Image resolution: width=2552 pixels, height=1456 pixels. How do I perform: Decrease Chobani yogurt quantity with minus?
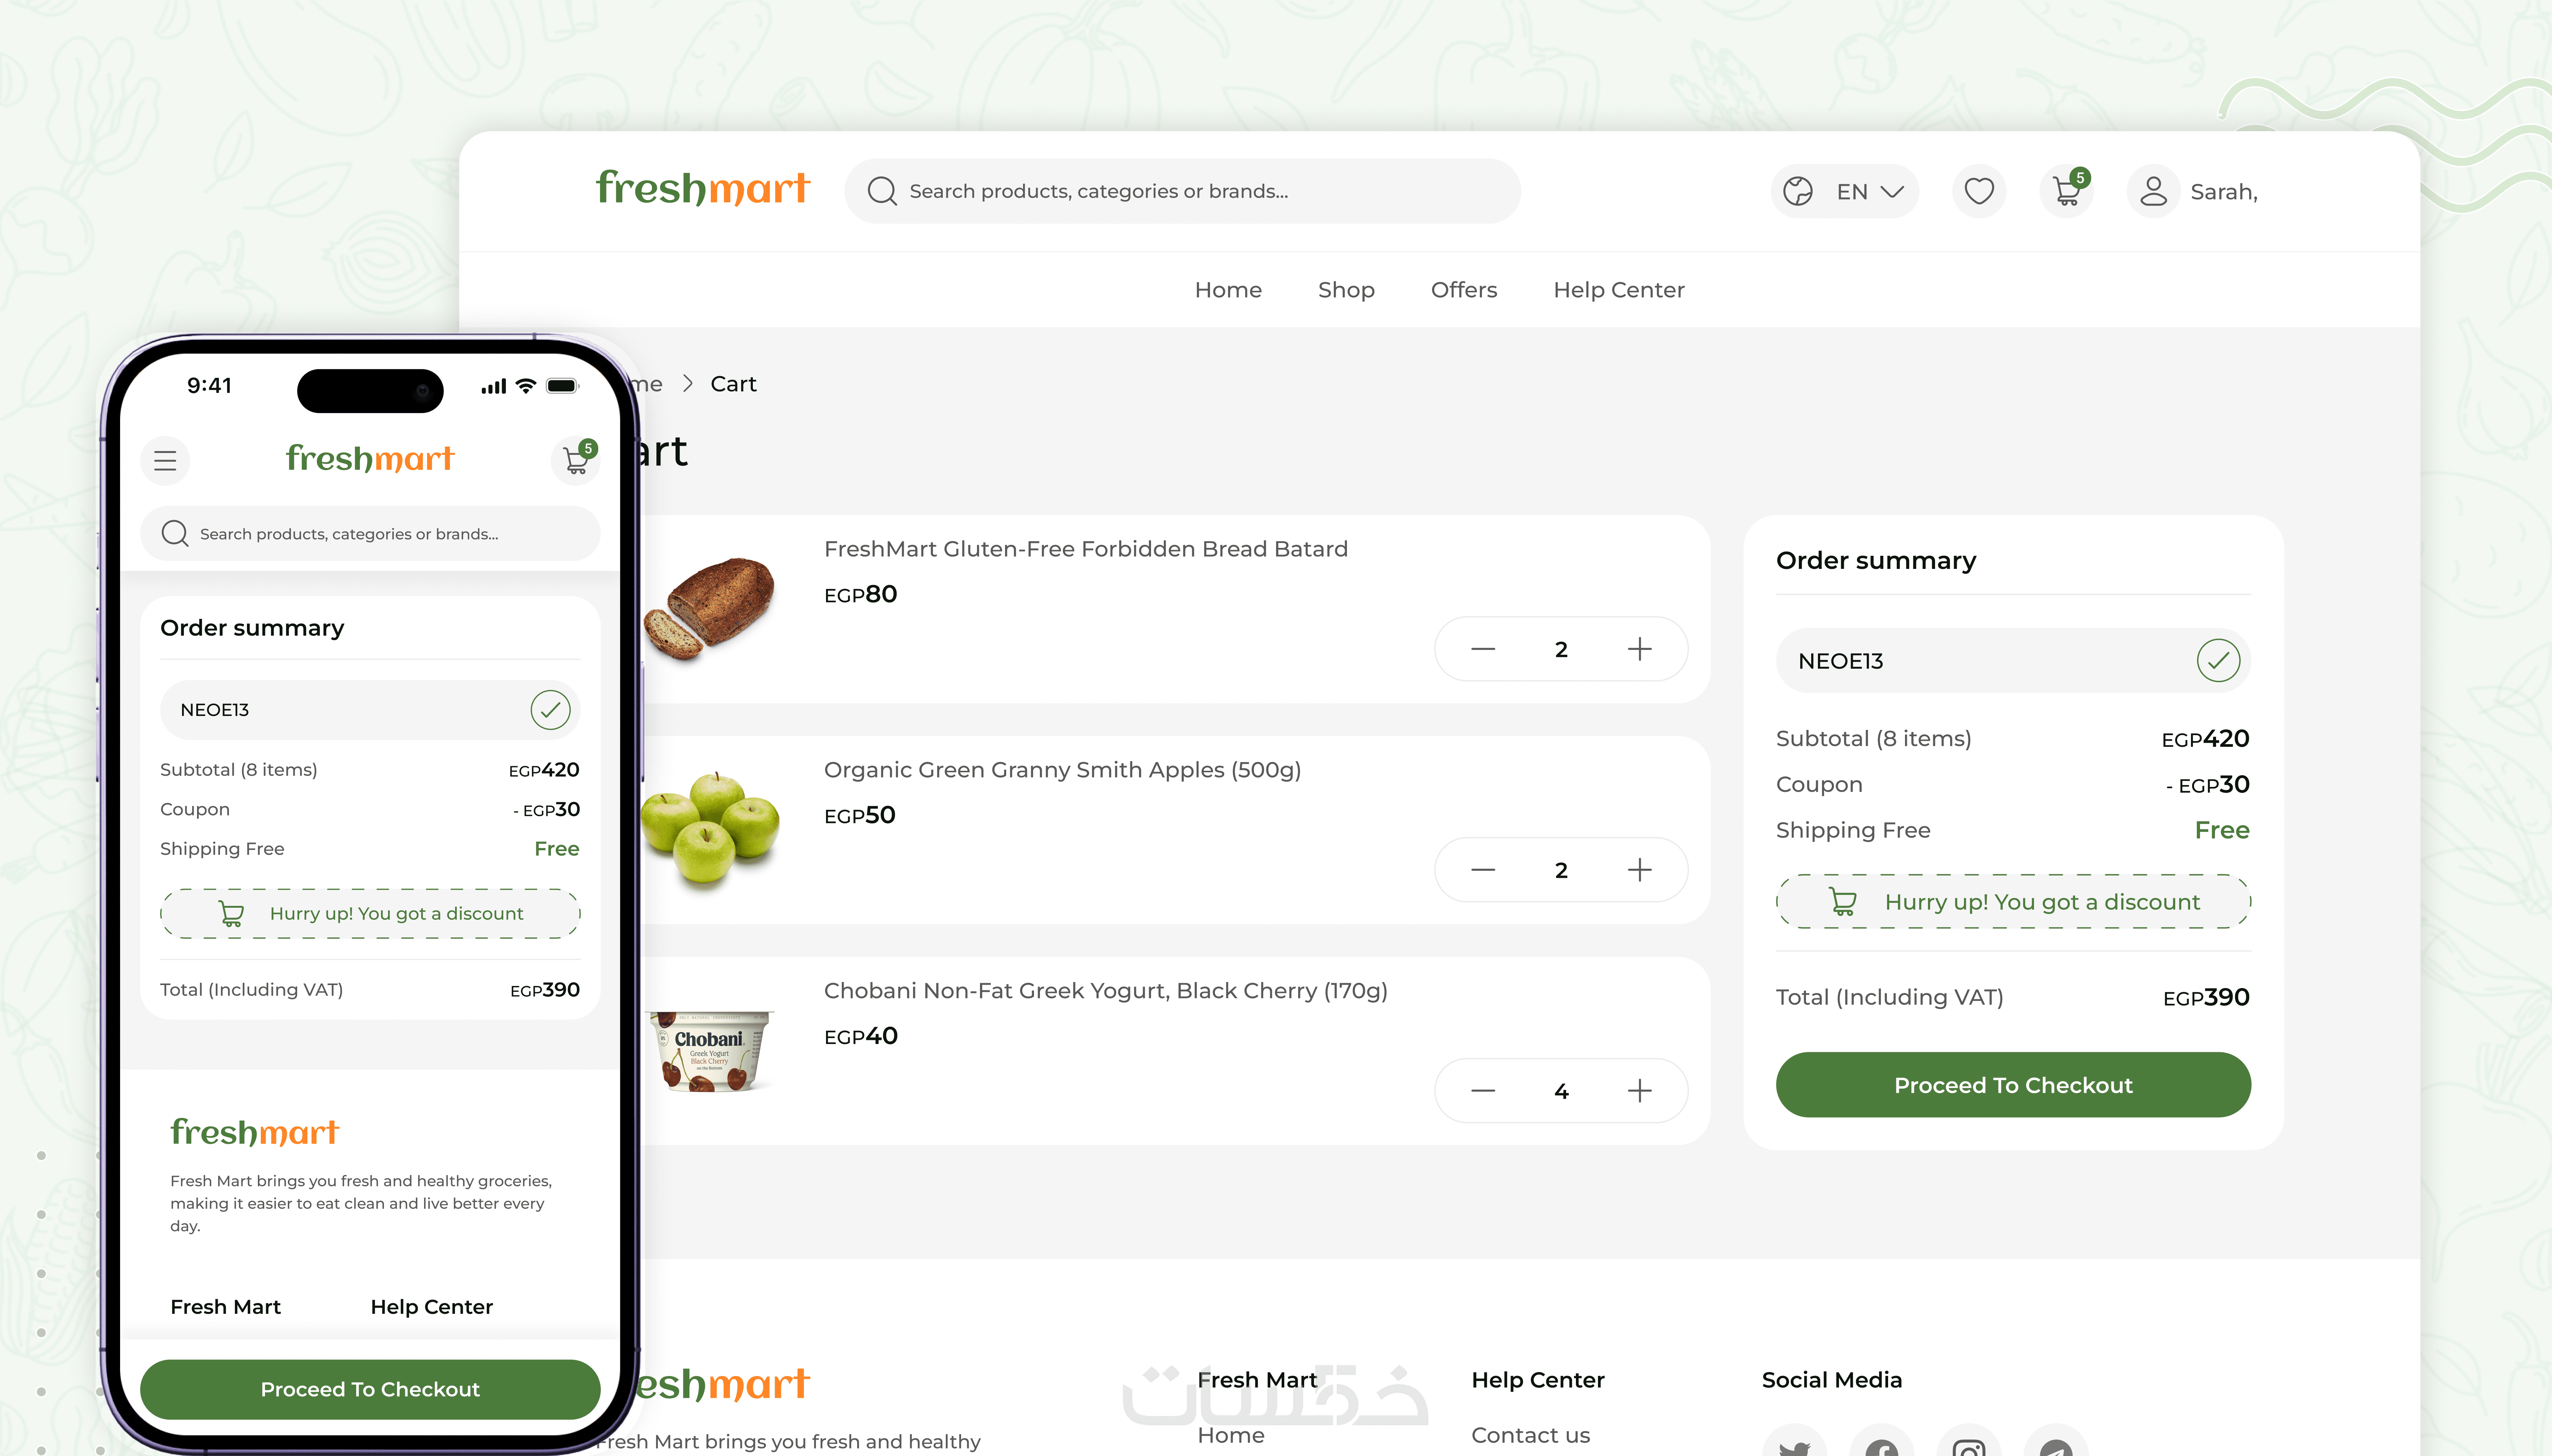pos(1483,1091)
